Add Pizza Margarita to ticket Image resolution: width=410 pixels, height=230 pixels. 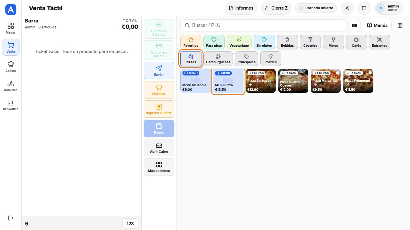[326, 81]
